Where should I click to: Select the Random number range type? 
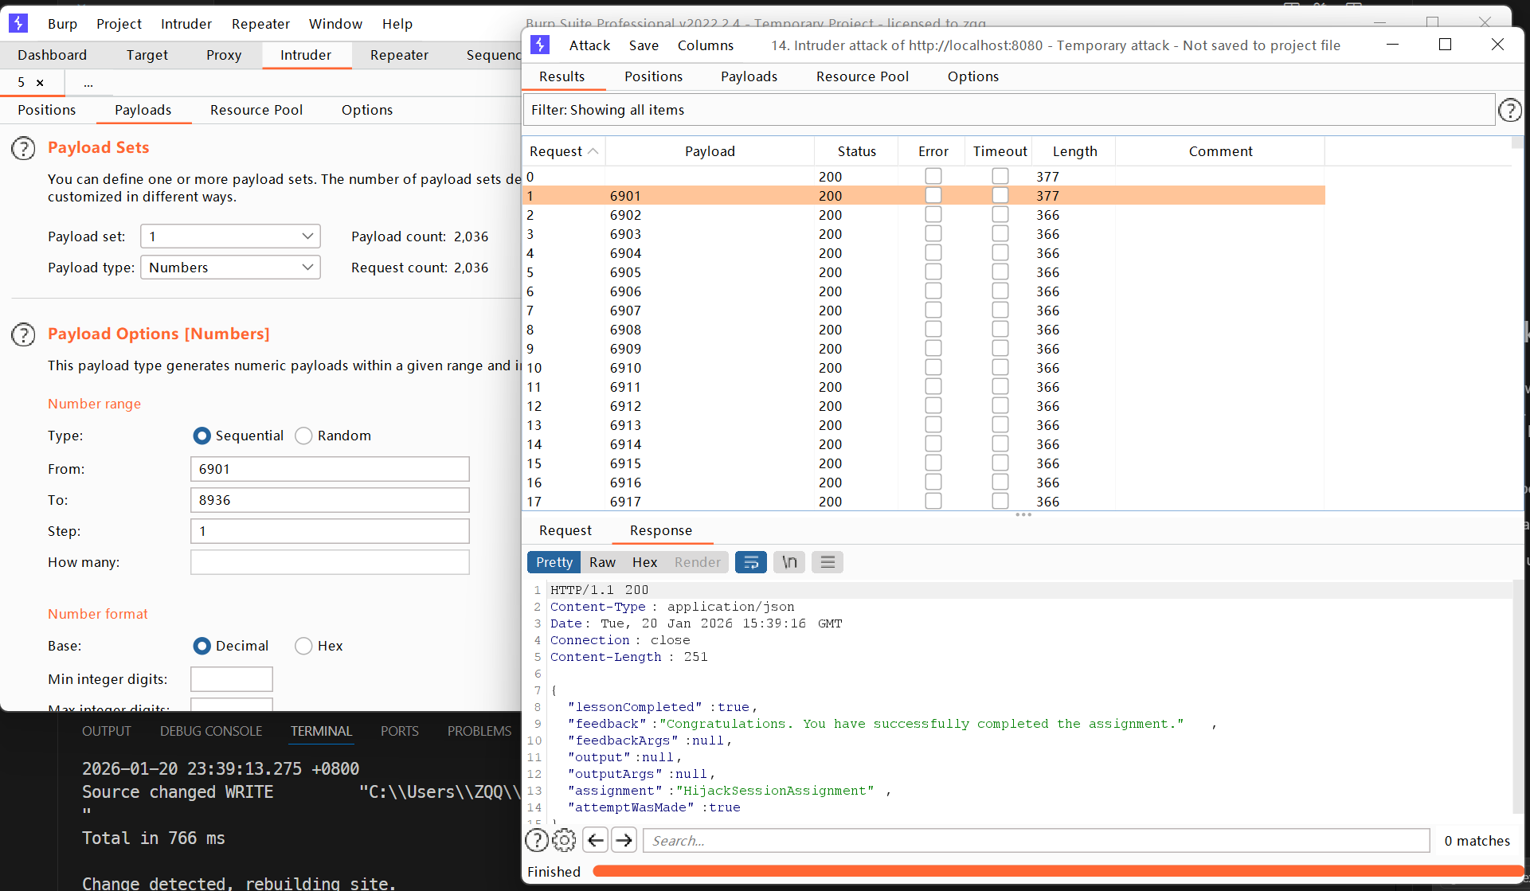(x=303, y=436)
